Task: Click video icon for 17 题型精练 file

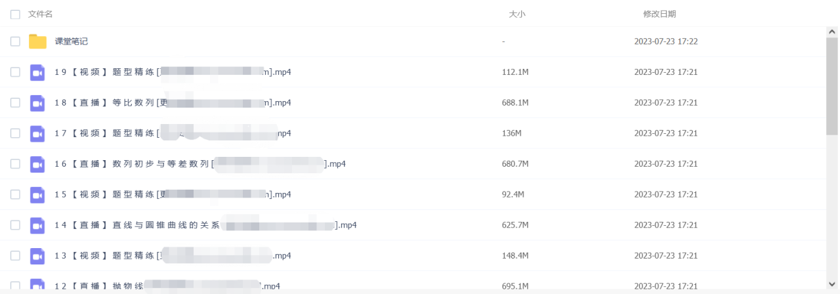Action: click(x=37, y=133)
